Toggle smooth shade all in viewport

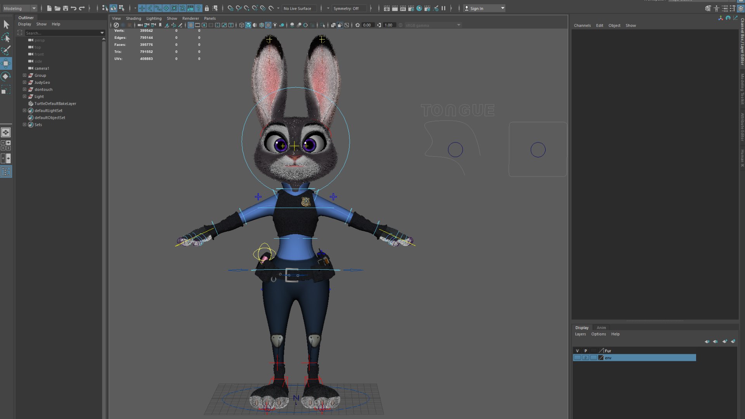click(x=248, y=25)
